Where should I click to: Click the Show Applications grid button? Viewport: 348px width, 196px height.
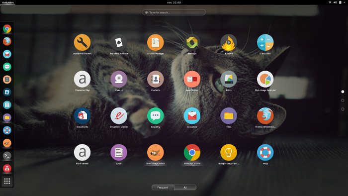[x=7, y=181]
